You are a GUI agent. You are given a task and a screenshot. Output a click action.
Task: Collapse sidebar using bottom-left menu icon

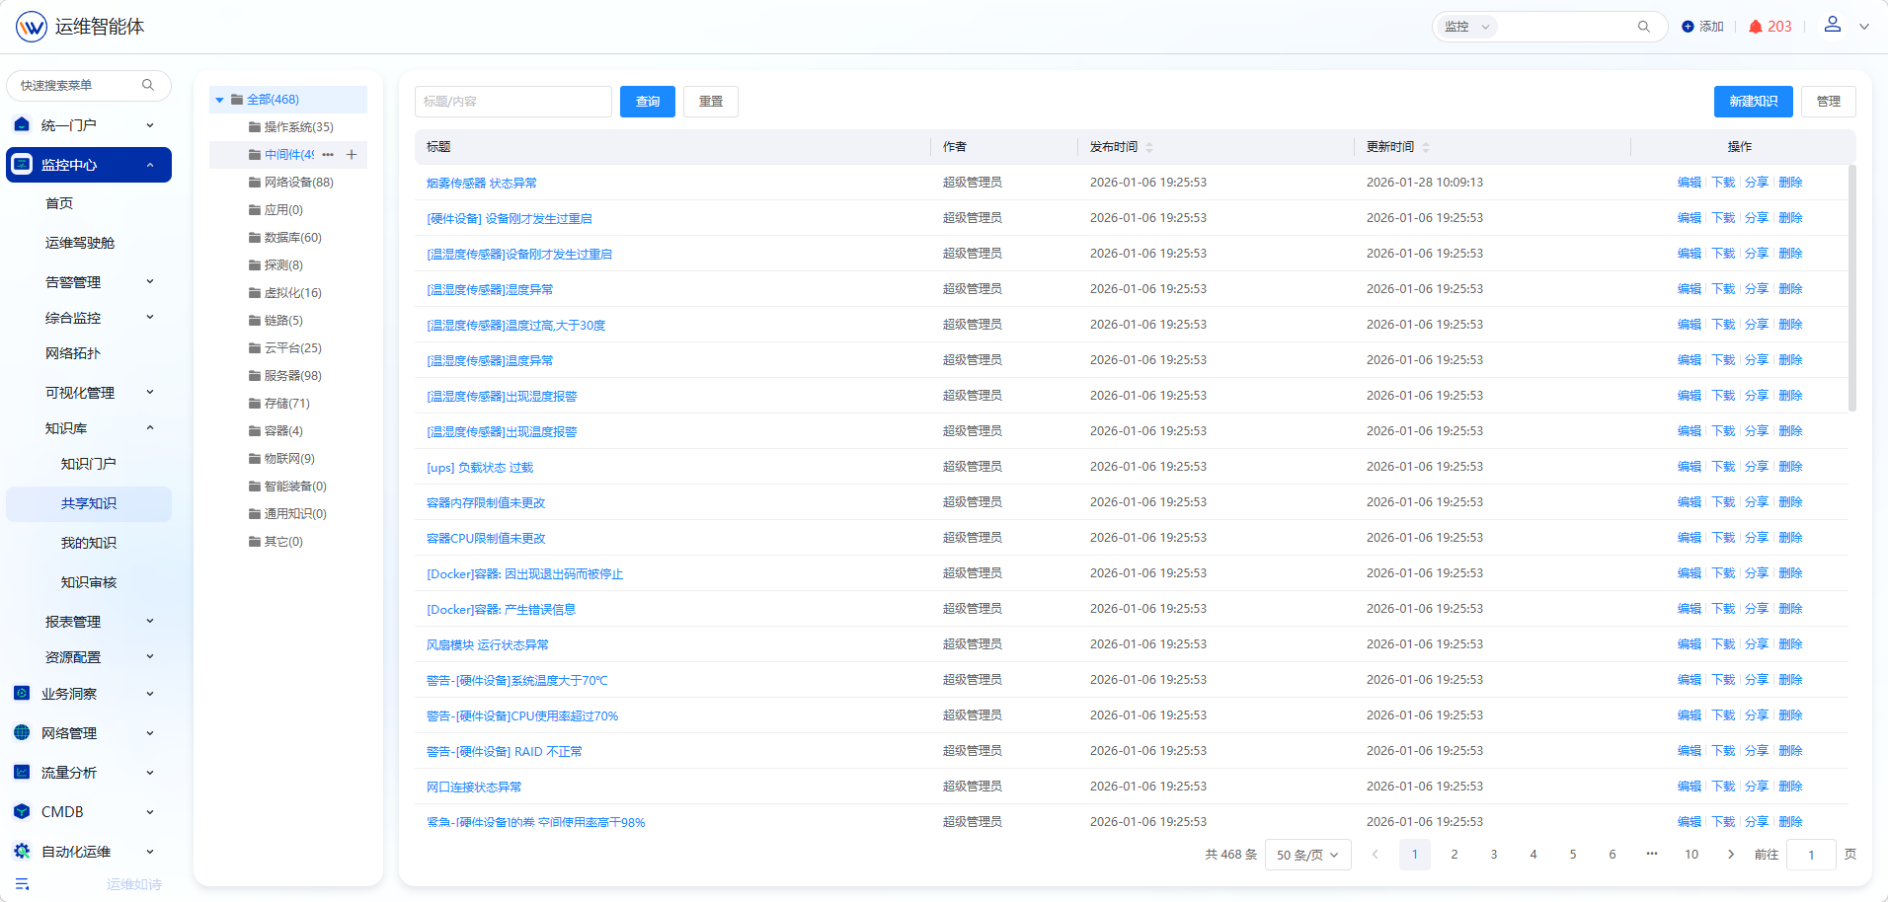pyautogui.click(x=22, y=883)
